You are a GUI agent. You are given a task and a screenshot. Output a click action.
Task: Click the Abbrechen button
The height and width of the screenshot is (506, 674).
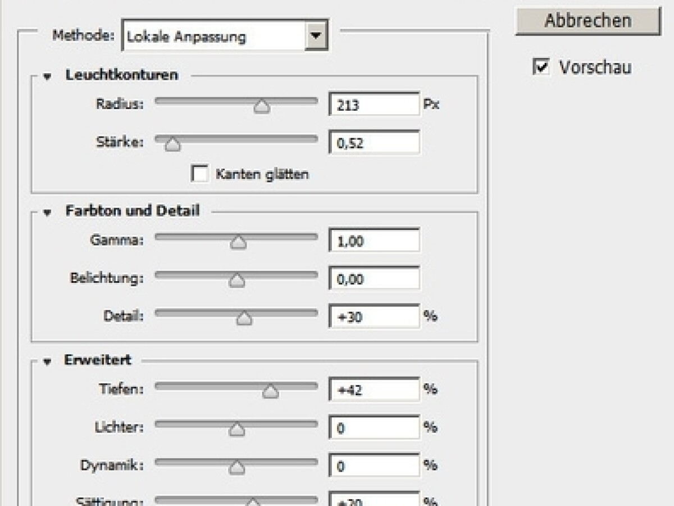click(587, 20)
